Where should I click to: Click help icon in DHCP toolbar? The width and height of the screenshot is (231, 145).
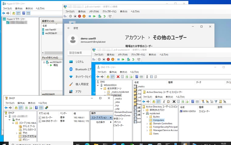[36, 108]
